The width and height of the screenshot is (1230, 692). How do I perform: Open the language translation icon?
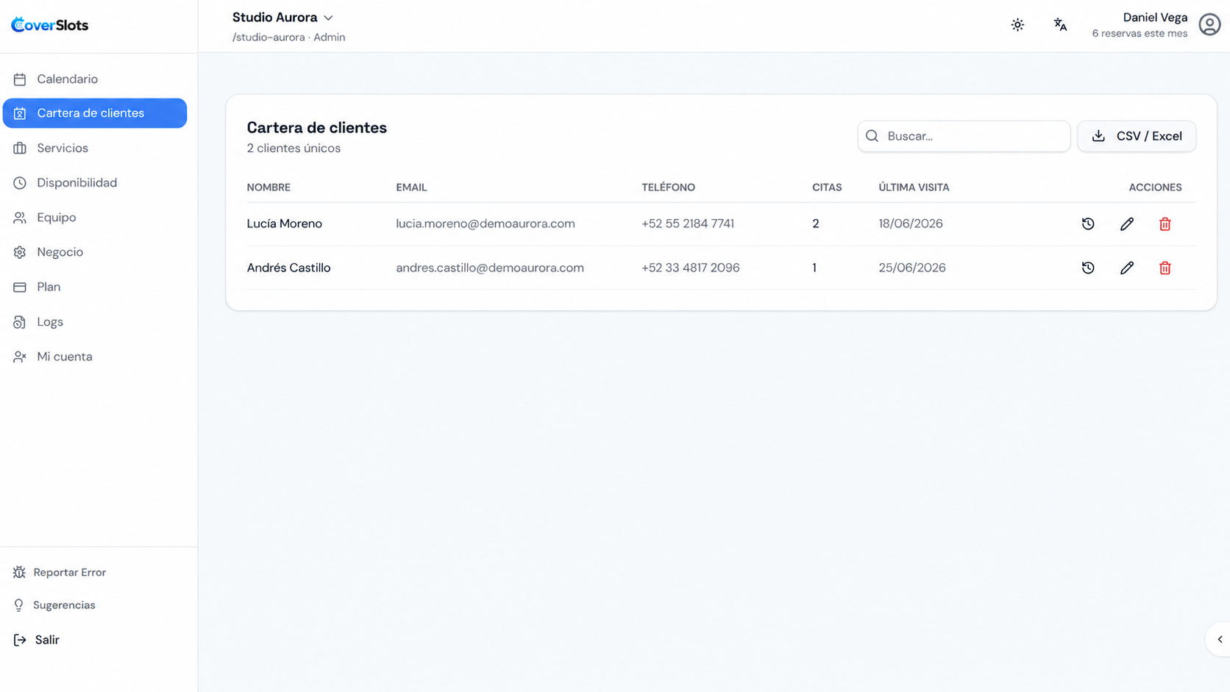(1060, 24)
